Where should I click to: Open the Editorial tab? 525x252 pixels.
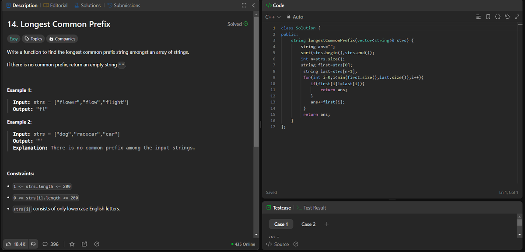tap(55, 5)
